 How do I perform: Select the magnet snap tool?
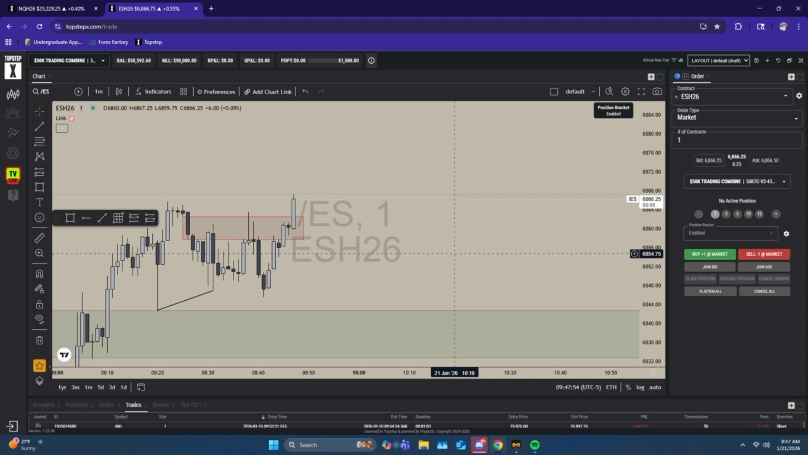[40, 274]
